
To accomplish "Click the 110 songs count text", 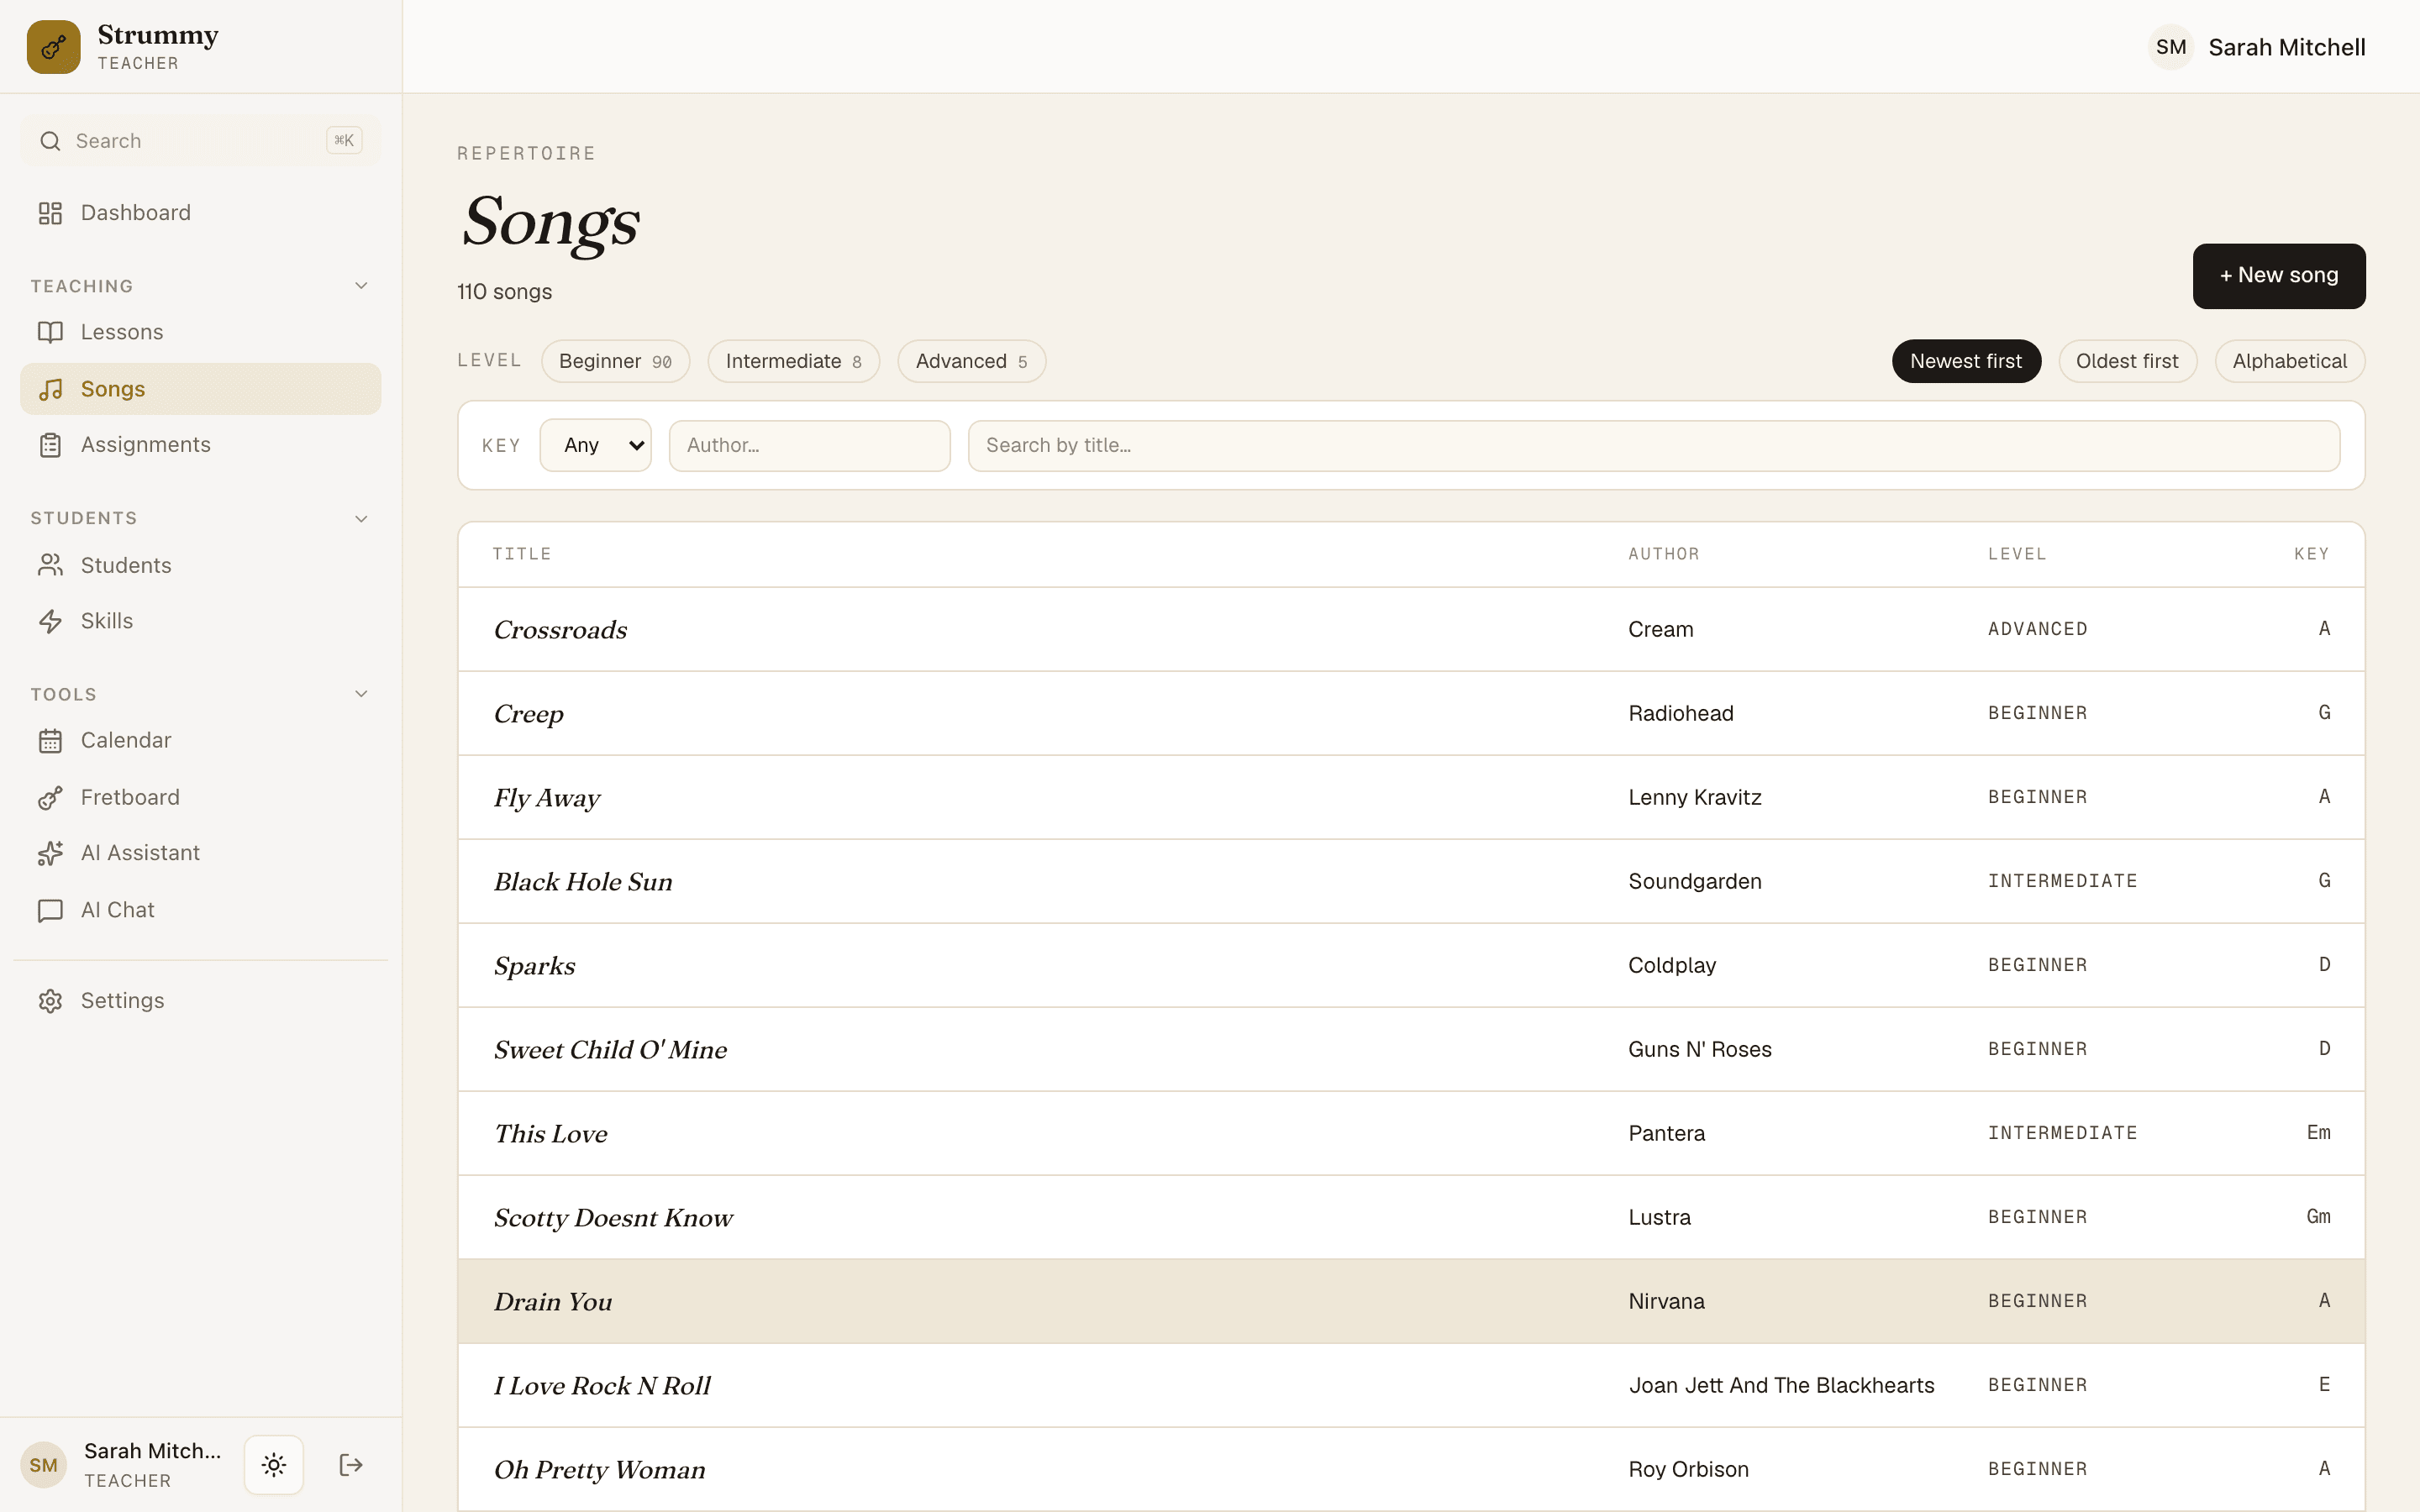I will [504, 292].
